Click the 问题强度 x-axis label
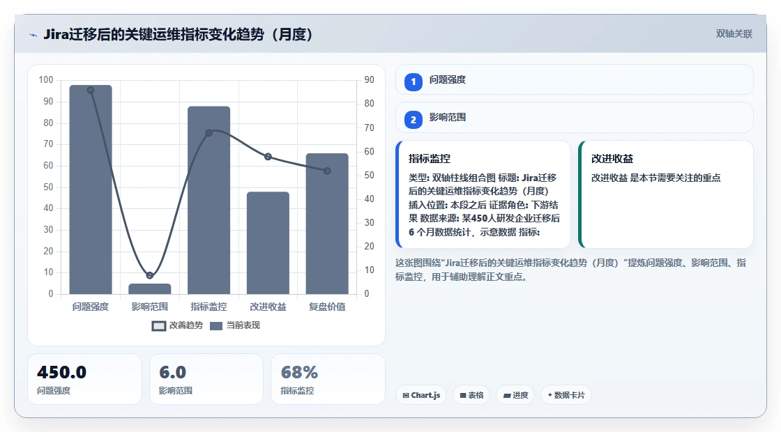781x432 pixels. tap(91, 307)
